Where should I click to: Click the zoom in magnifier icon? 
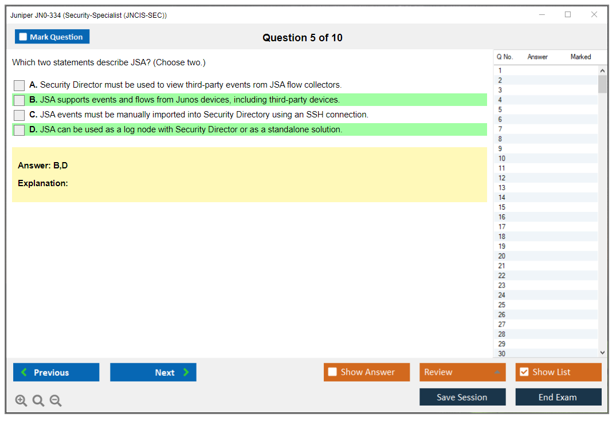tap(21, 401)
